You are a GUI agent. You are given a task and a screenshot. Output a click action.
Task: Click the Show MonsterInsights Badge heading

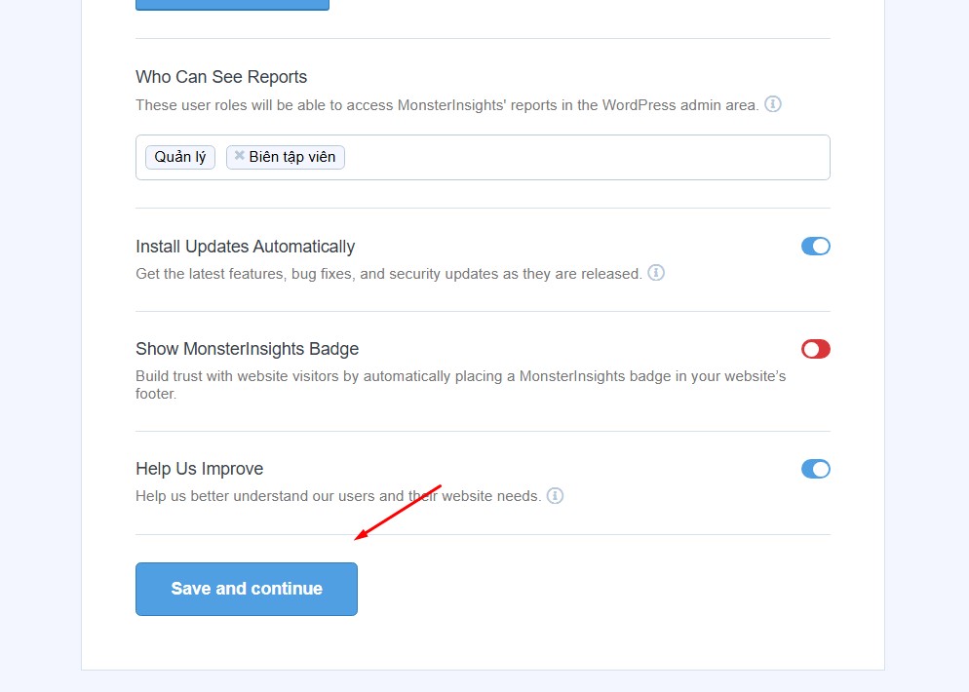click(x=248, y=349)
